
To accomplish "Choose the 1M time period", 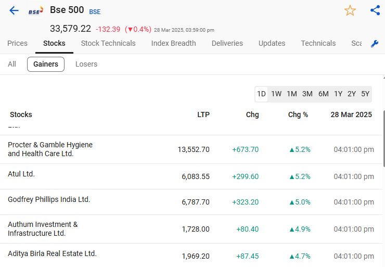I will [x=292, y=94].
